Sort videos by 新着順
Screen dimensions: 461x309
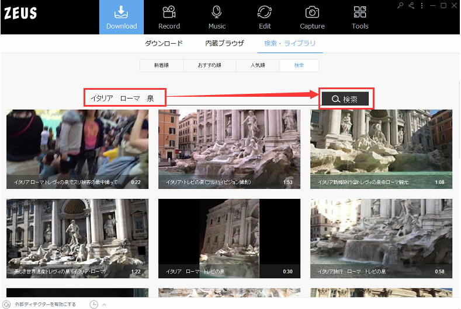pyautogui.click(x=161, y=65)
